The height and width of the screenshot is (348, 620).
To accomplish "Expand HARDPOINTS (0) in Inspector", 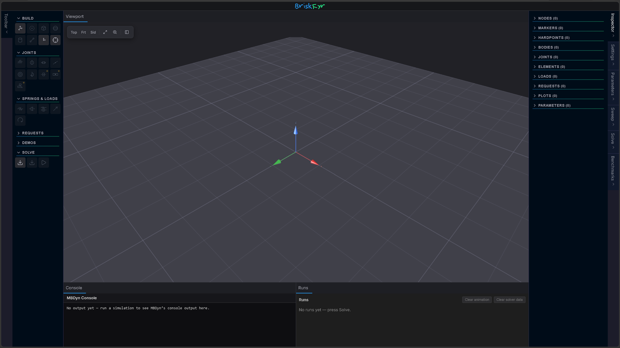I will click(568, 38).
